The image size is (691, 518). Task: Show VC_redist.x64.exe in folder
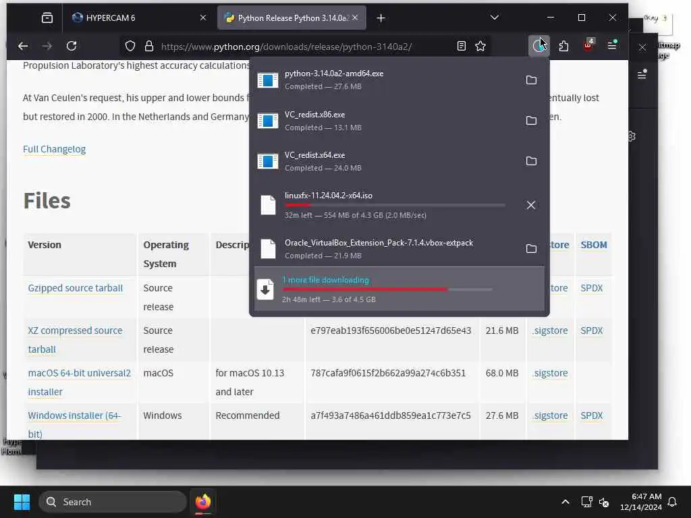click(531, 161)
